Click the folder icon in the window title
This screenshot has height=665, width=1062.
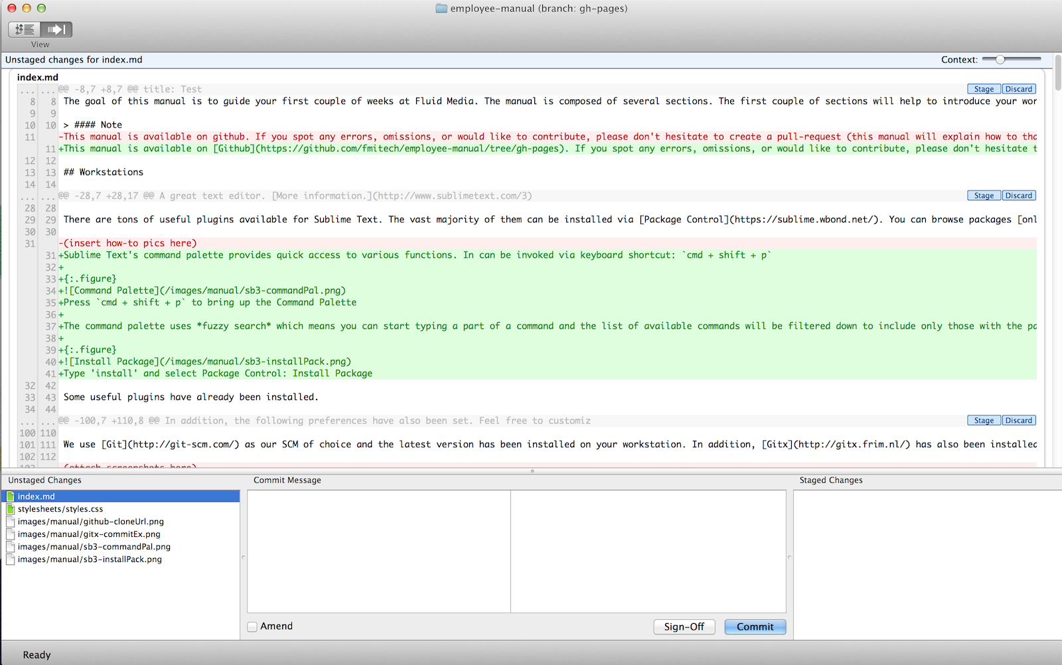pyautogui.click(x=441, y=9)
